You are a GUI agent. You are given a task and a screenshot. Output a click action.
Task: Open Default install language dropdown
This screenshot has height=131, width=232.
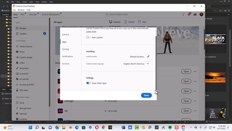136,64
